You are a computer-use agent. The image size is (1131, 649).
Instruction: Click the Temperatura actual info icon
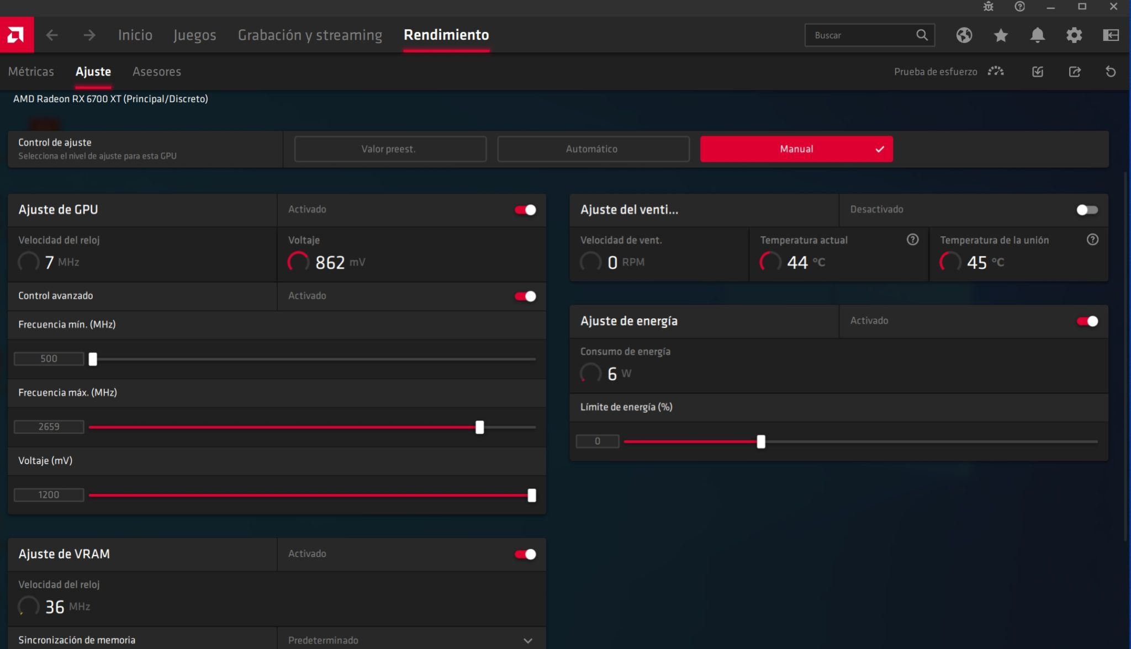coord(912,239)
